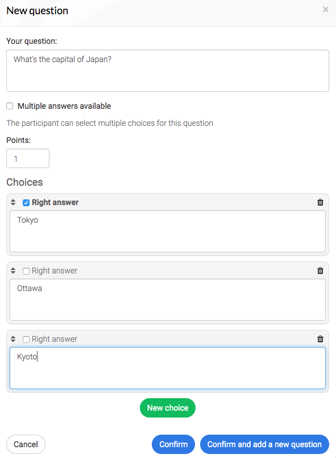Mark Kyoto as the right answer

[x=26, y=340]
